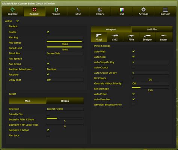178x150 pixels.
Task: Open the Selection Lowest Health dropdown
Action: (x=65, y=109)
